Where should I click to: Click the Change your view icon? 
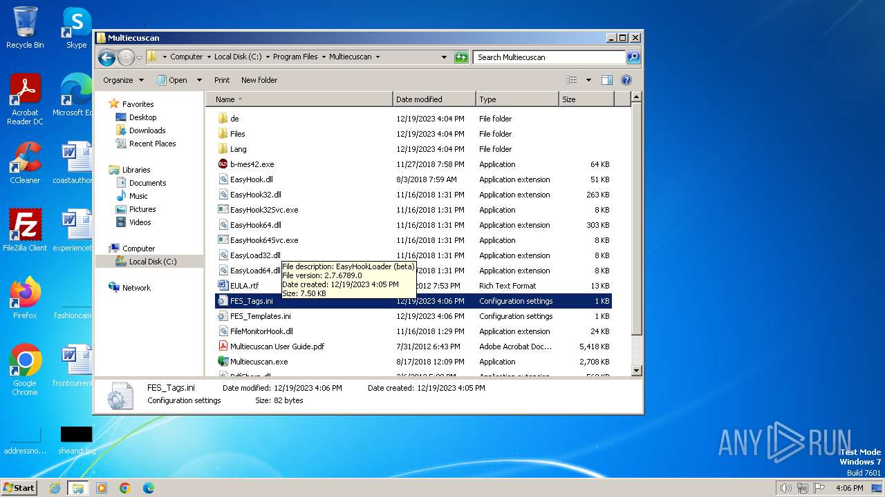coord(572,80)
